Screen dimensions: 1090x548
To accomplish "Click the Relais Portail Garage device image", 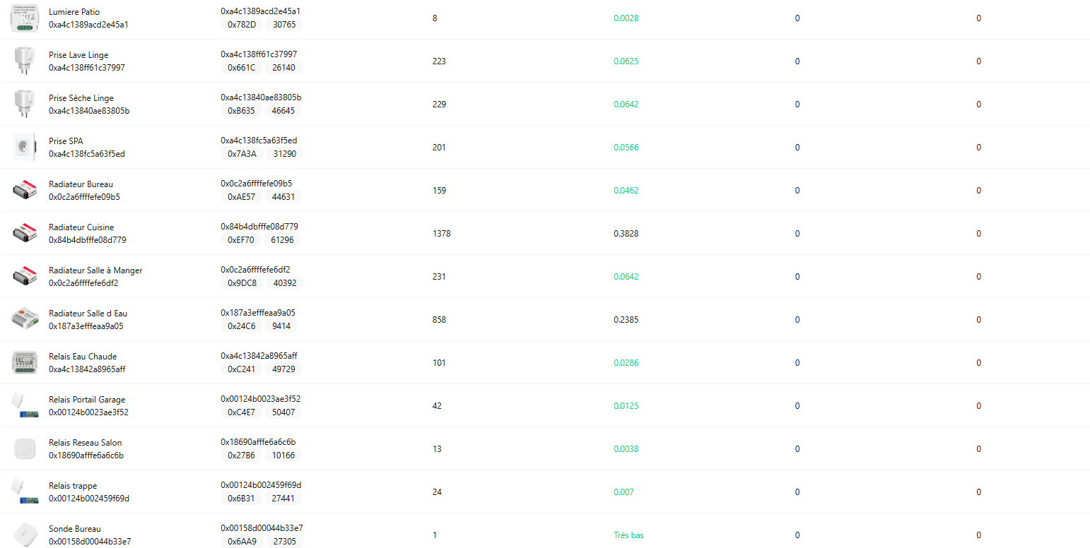I will point(24,406).
